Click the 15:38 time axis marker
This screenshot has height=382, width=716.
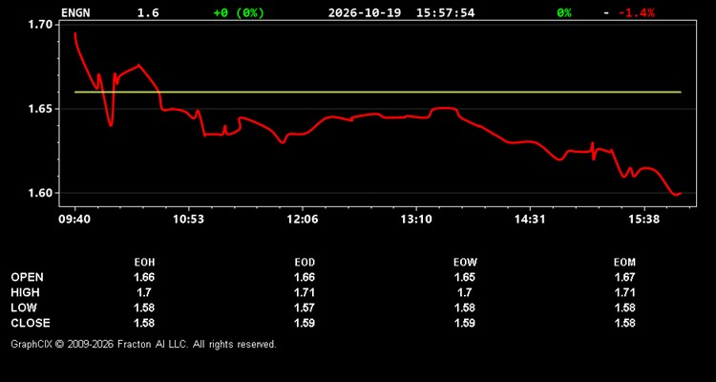click(x=643, y=219)
